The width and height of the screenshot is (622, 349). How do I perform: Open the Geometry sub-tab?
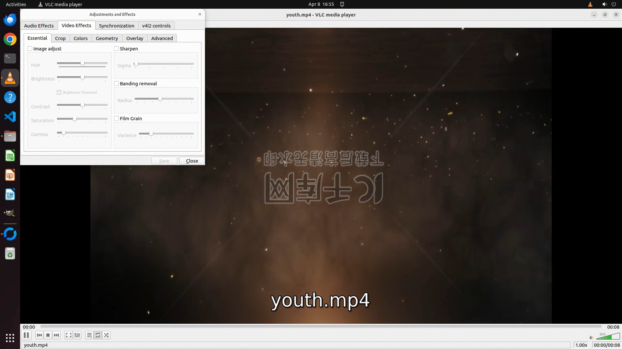pyautogui.click(x=107, y=38)
